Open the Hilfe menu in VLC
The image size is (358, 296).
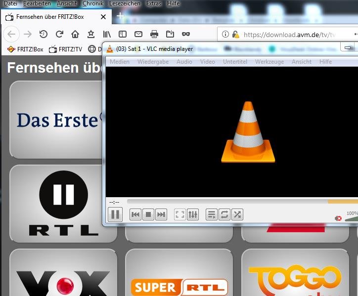click(325, 62)
